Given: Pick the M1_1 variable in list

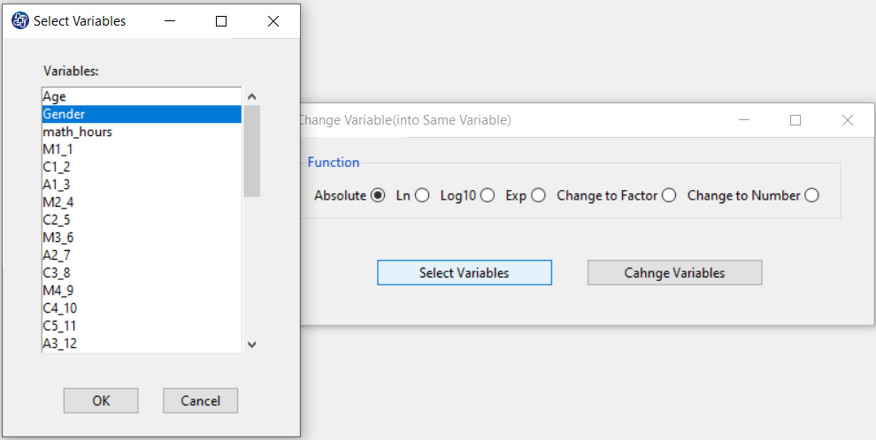Looking at the screenshot, I should tap(142, 149).
